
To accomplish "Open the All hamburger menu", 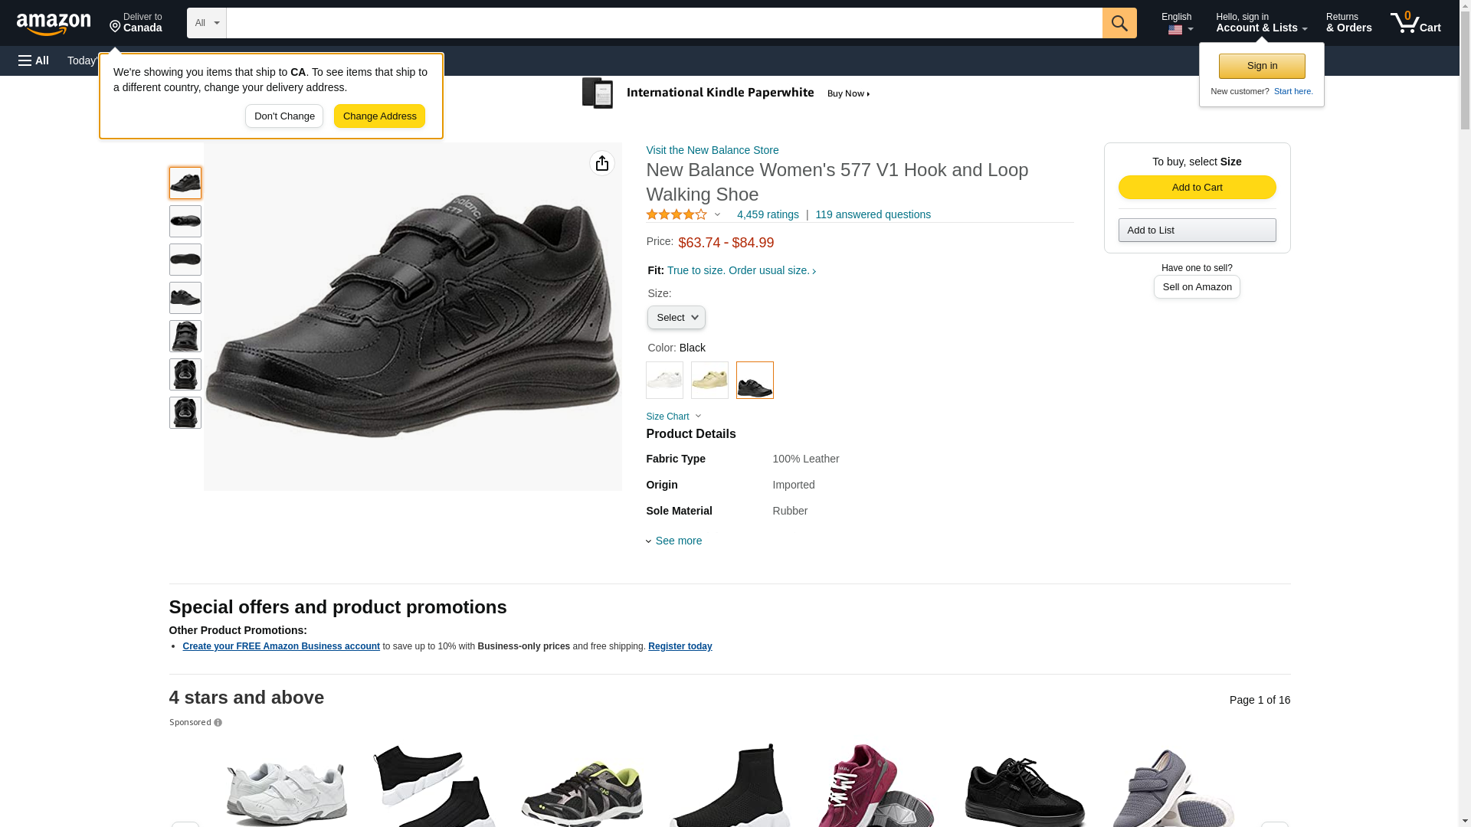I will 34,60.
